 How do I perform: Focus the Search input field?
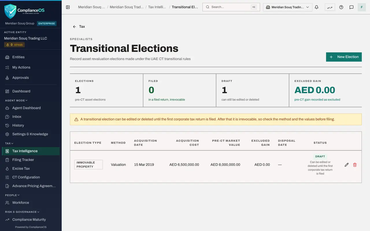[231, 7]
